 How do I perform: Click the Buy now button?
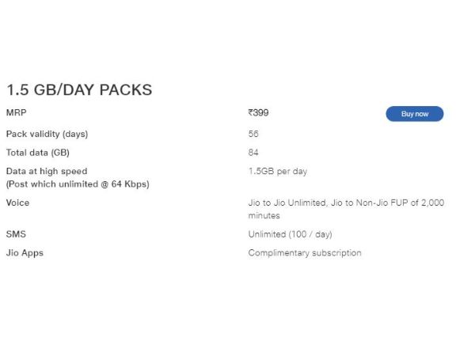tap(414, 114)
